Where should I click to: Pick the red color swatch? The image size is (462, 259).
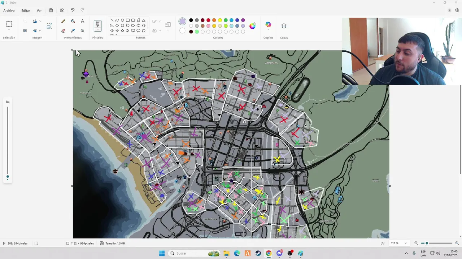tap(208, 20)
